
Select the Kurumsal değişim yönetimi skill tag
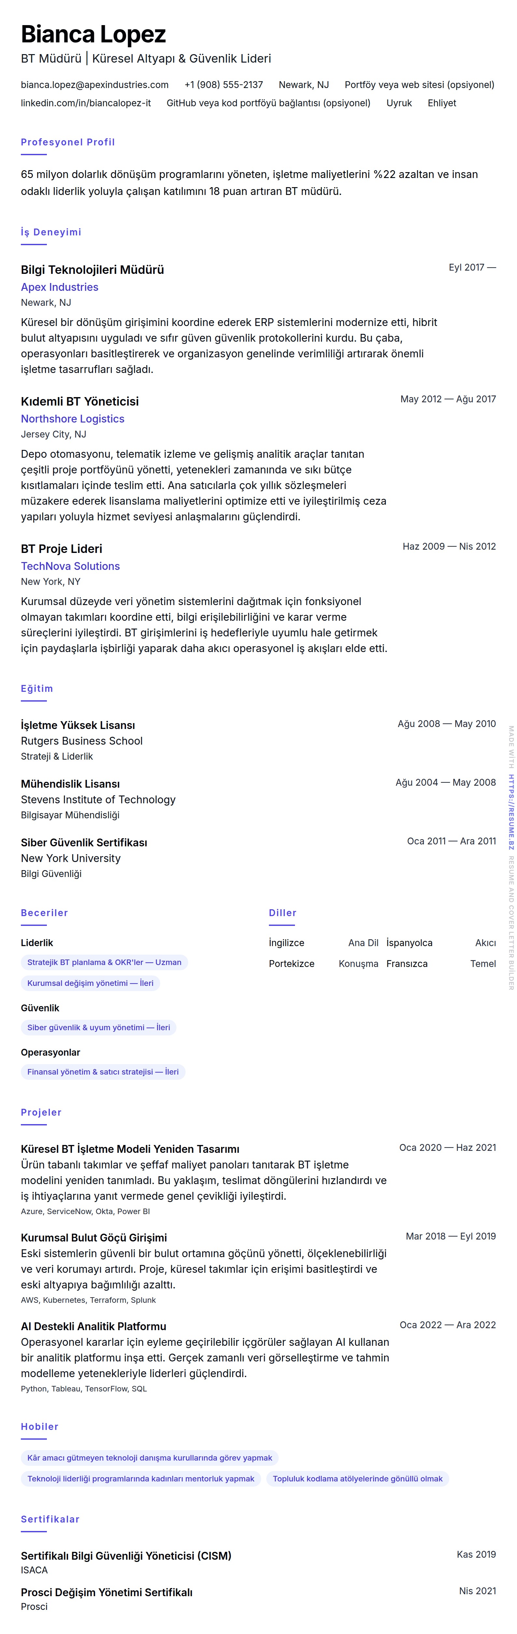click(90, 983)
